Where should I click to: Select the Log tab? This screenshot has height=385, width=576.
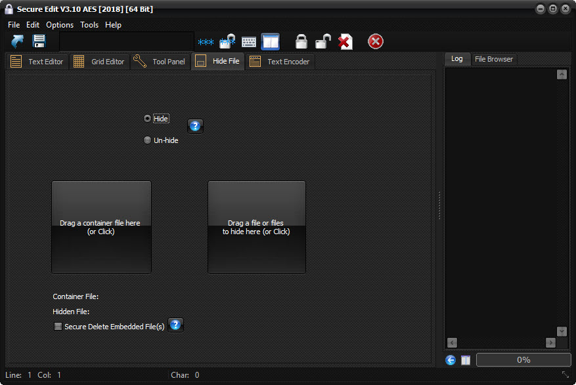click(457, 58)
